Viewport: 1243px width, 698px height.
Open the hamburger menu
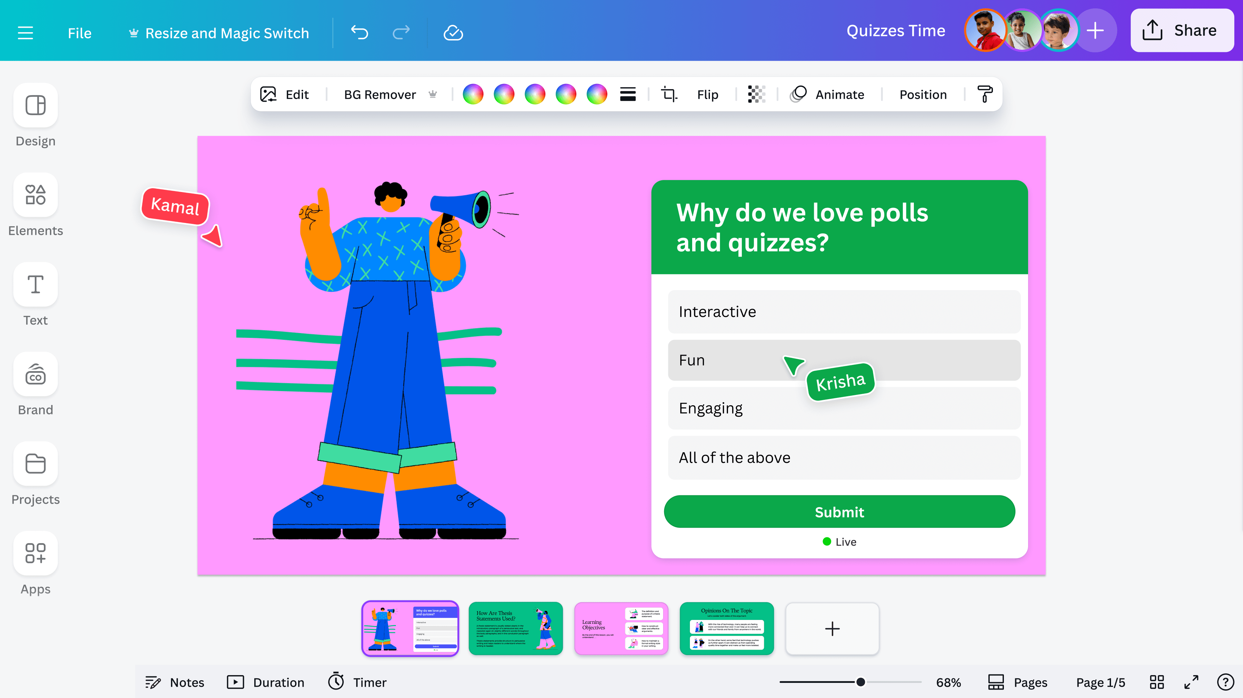(x=25, y=32)
